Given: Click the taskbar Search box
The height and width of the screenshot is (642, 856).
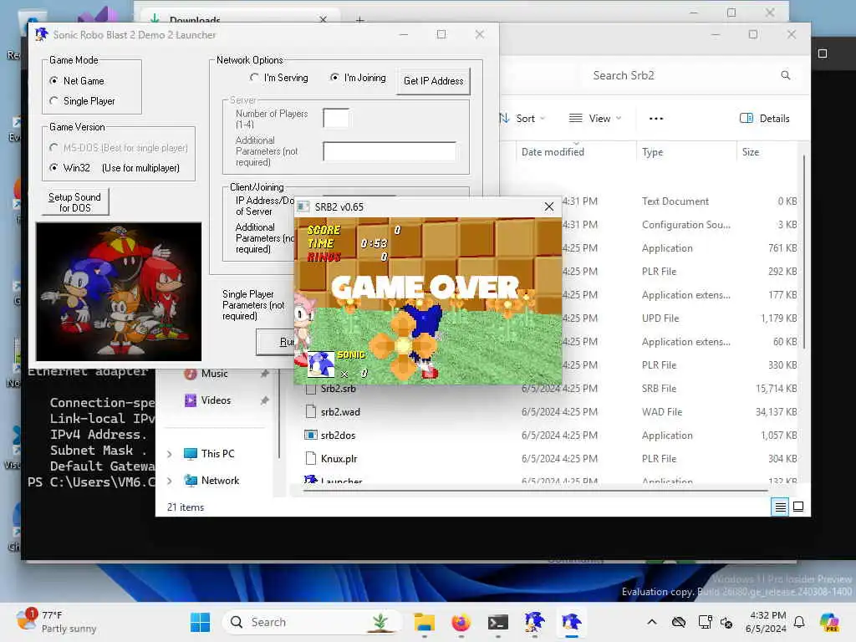Looking at the screenshot, I should [312, 622].
